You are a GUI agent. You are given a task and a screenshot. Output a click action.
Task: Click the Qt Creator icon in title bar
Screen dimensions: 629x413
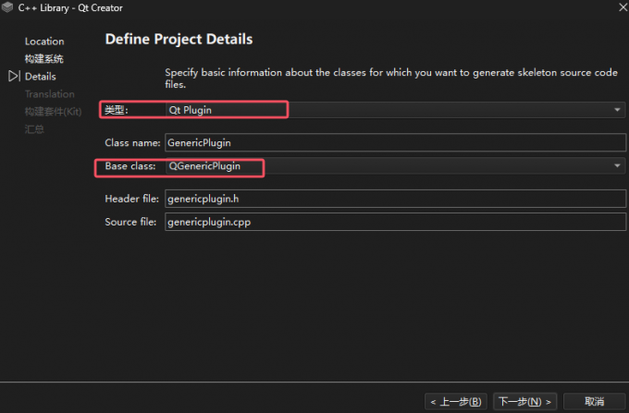pos(7,7)
